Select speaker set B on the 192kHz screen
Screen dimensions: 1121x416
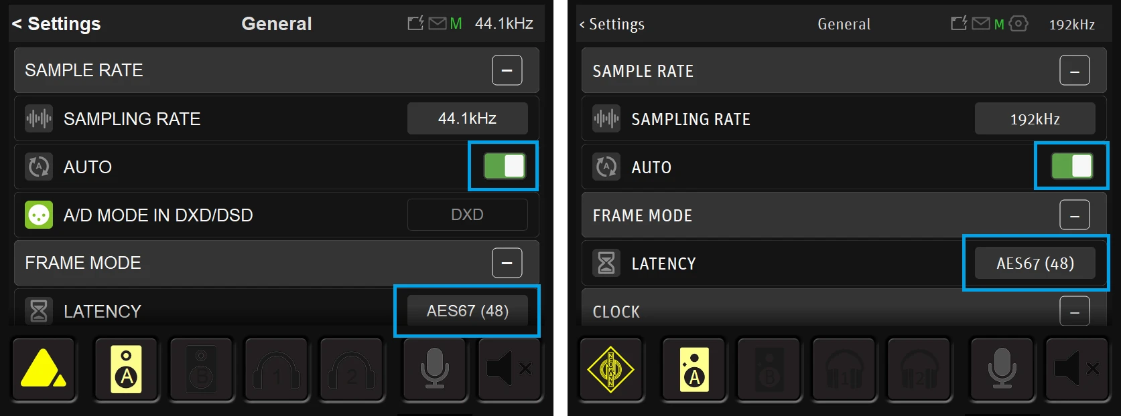coord(769,369)
